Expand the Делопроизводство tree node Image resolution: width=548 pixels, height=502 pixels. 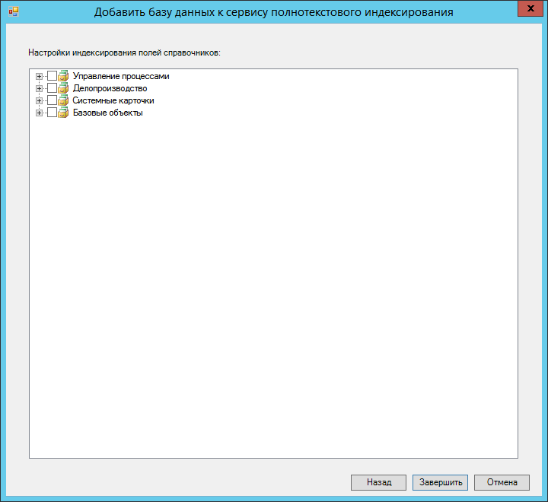pyautogui.click(x=39, y=88)
